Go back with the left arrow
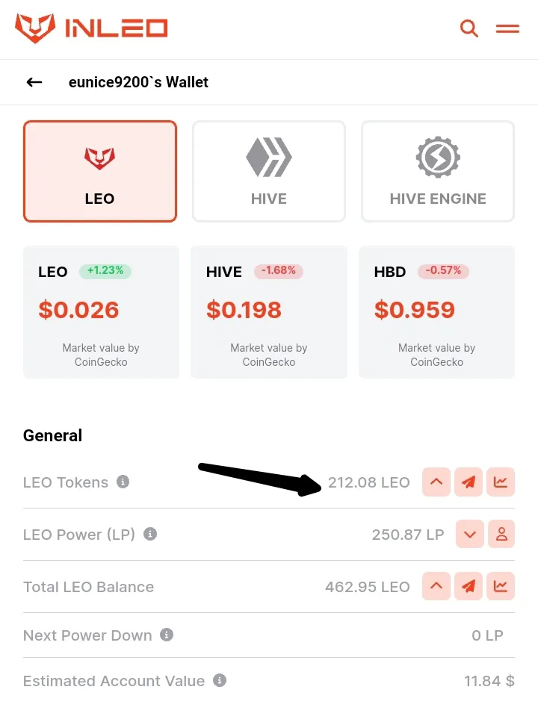The image size is (538, 725). click(34, 82)
